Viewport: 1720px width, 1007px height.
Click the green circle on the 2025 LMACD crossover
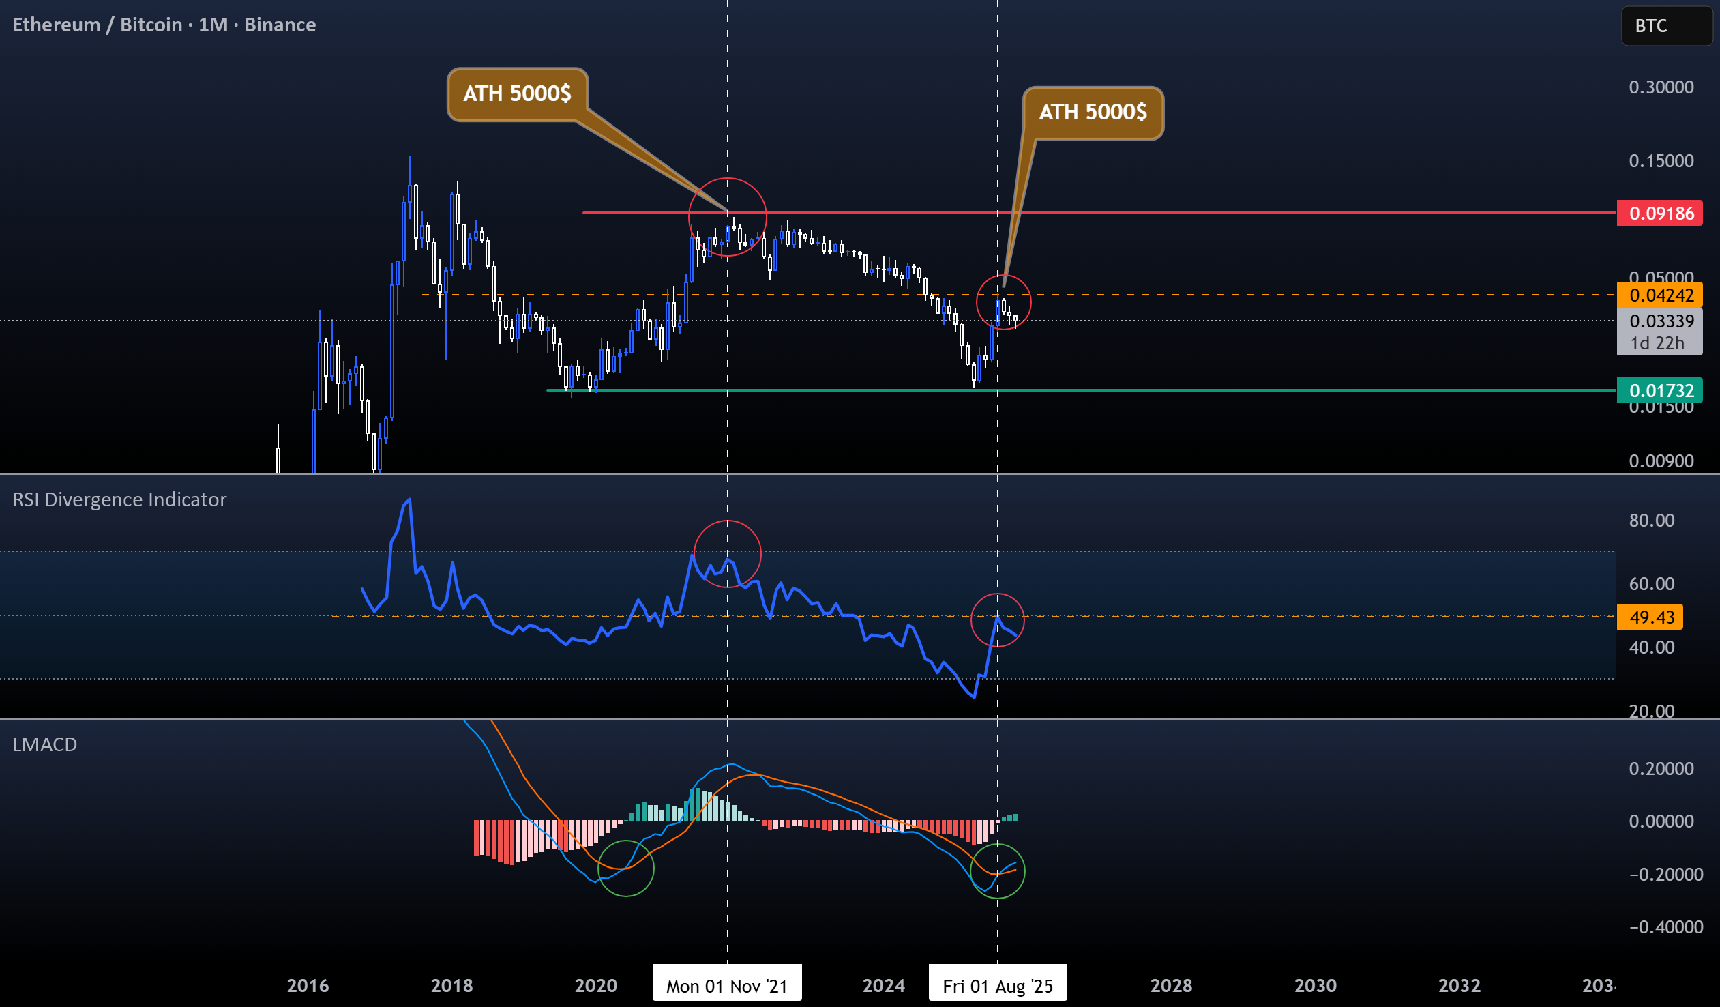tap(997, 871)
